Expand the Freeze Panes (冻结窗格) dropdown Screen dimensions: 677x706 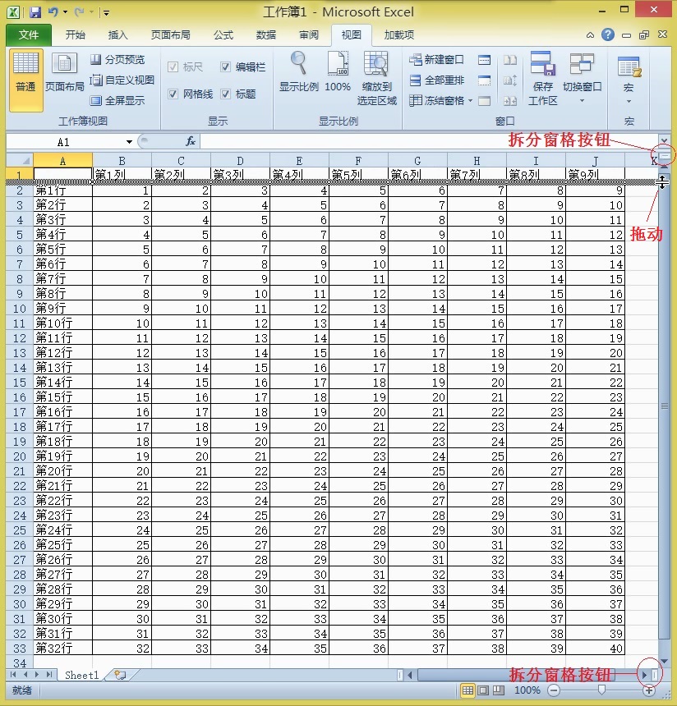click(x=470, y=100)
